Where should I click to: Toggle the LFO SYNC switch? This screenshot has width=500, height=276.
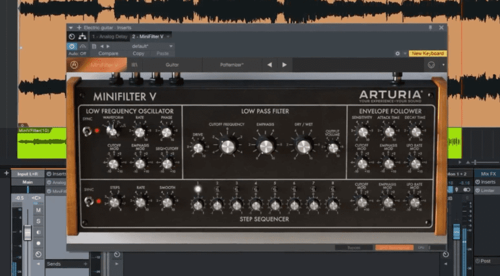tap(87, 131)
